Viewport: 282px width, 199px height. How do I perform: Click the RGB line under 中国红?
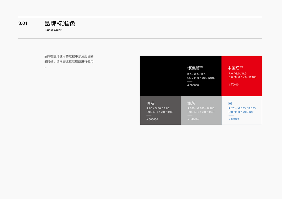(237, 73)
